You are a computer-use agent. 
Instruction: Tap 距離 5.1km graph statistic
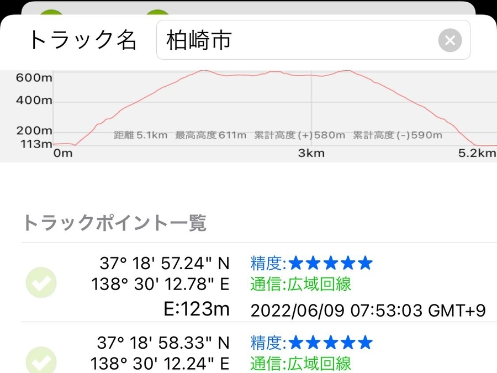140,135
